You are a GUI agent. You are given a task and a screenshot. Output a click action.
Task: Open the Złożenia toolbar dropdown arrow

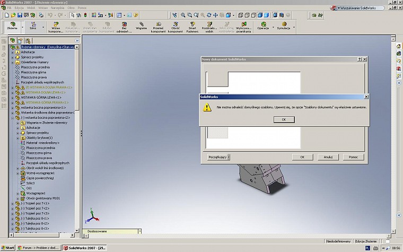pyautogui.click(x=23, y=27)
